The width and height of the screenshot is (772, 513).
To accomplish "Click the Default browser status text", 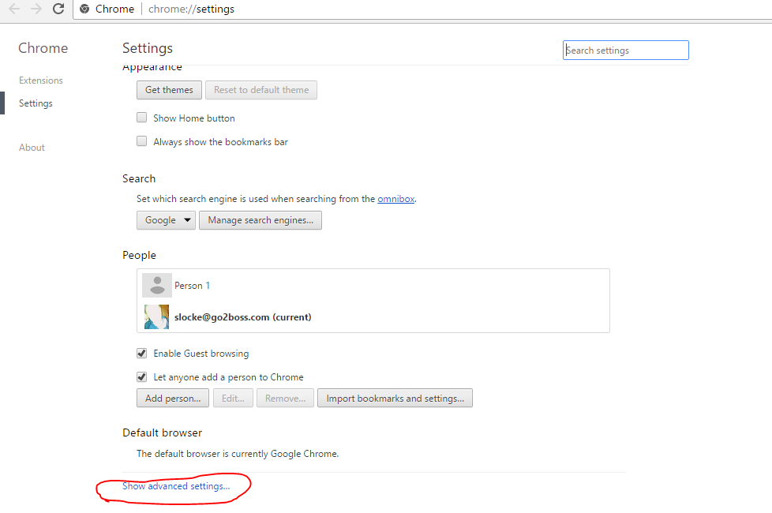I will [238, 454].
